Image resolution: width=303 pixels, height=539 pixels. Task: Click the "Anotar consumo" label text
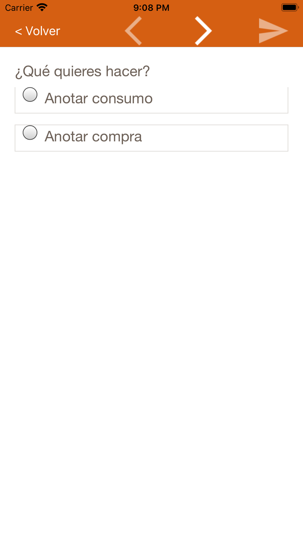coord(98,99)
